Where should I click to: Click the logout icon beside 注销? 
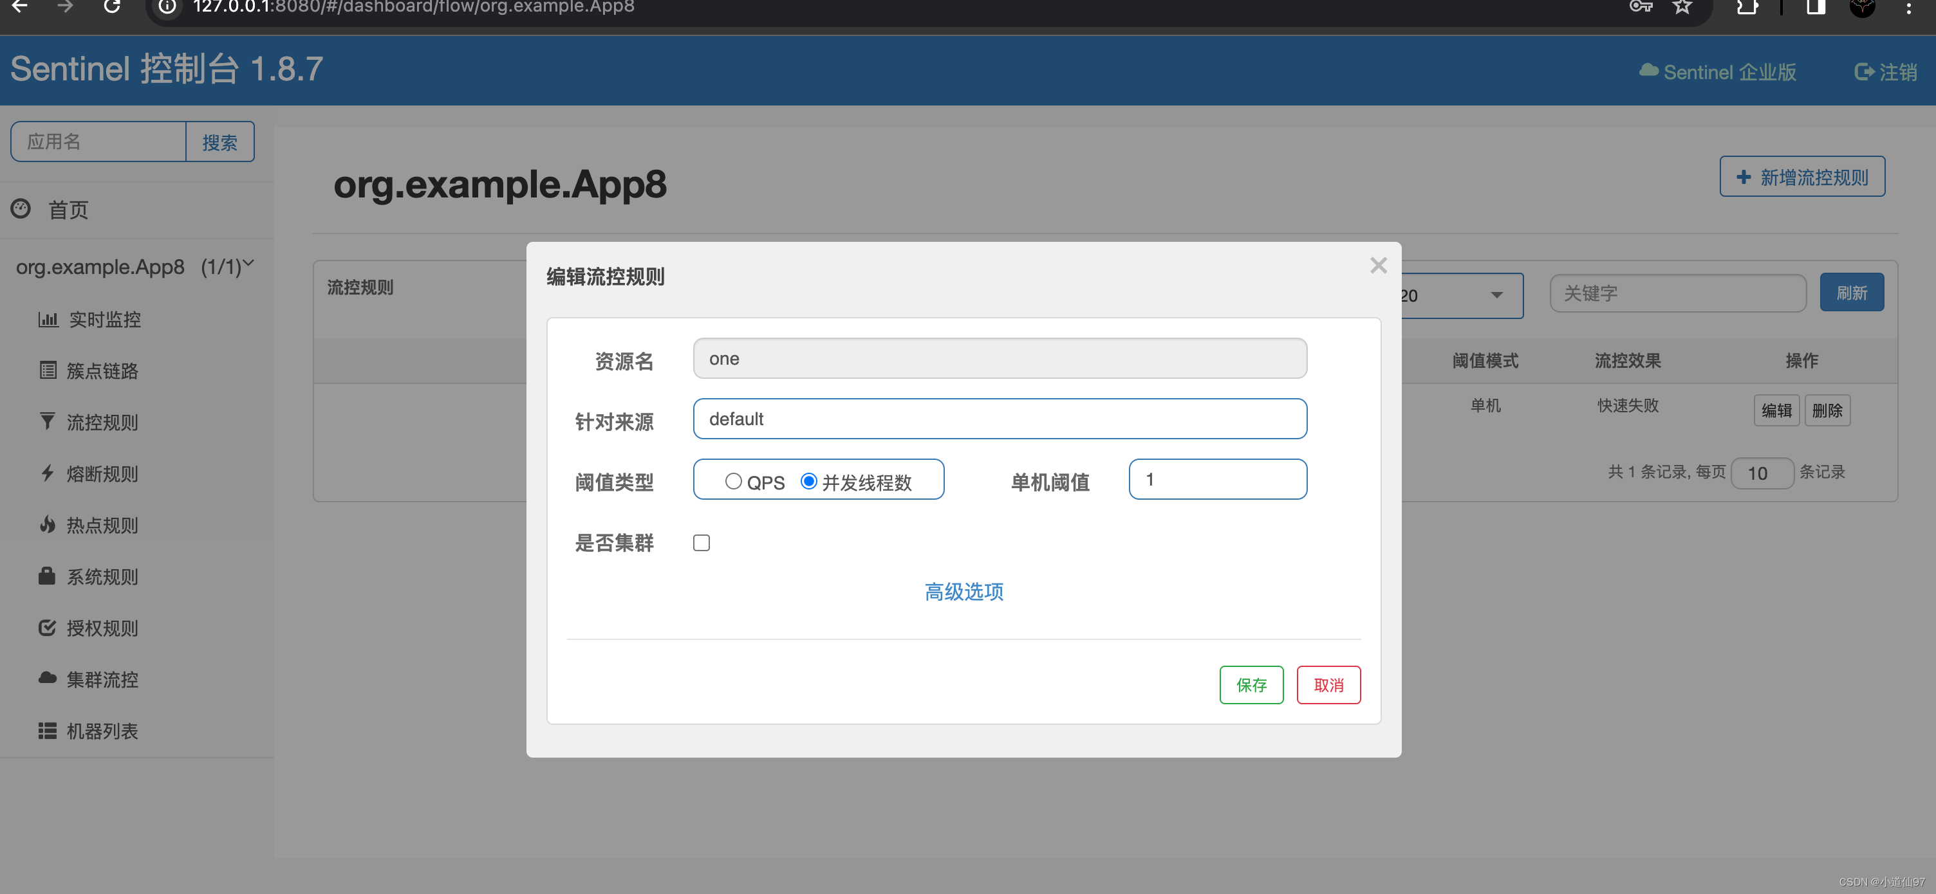(1864, 71)
